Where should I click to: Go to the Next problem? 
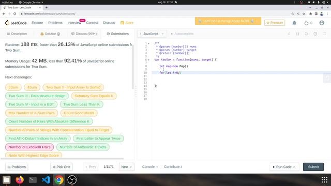point(126,167)
